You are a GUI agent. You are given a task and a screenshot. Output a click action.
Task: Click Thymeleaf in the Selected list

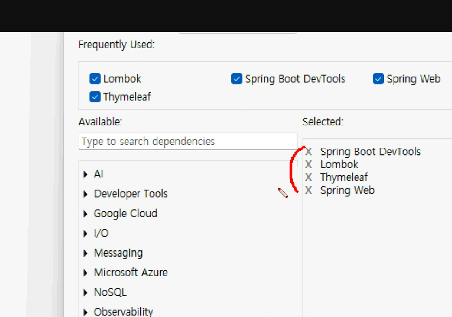pos(344,178)
